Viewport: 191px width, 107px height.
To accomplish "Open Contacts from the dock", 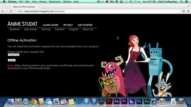I will [41, 101].
